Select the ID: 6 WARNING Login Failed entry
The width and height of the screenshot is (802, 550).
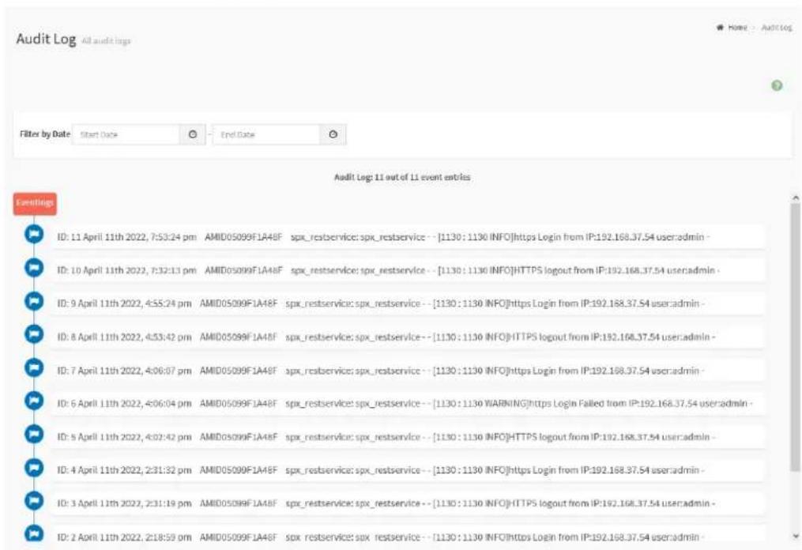(407, 404)
